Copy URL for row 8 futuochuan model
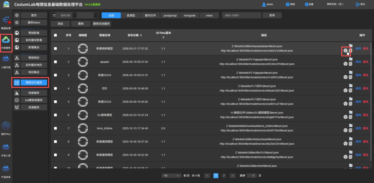374x183 pixels. pos(350,144)
